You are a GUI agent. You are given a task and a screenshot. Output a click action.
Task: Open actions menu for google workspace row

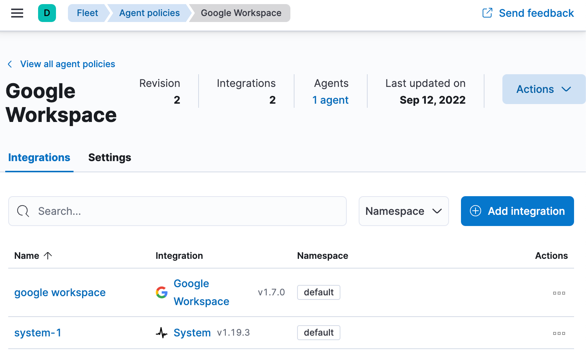point(559,293)
